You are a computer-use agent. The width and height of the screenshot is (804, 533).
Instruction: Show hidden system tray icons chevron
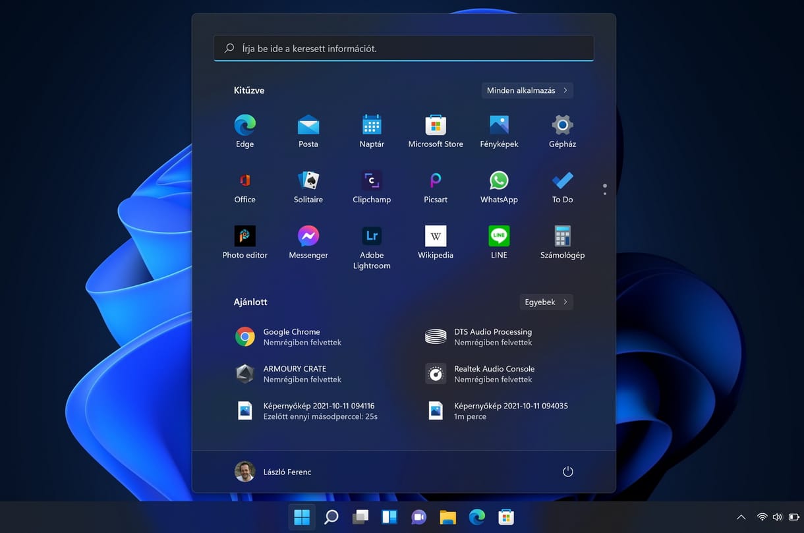pyautogui.click(x=741, y=517)
